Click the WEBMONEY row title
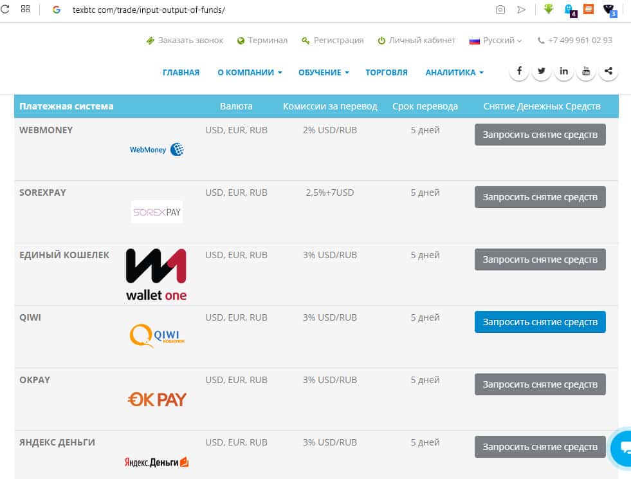Viewport: 631px width, 479px height. coord(46,130)
